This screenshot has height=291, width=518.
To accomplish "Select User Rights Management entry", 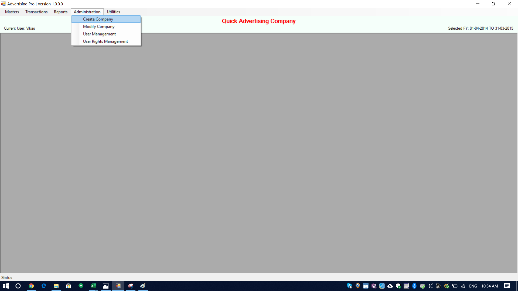I will click(106, 41).
